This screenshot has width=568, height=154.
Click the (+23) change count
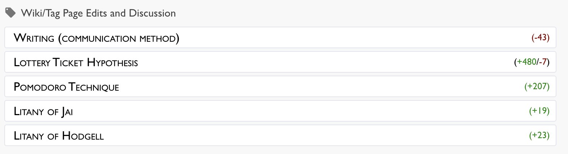pos(539,135)
